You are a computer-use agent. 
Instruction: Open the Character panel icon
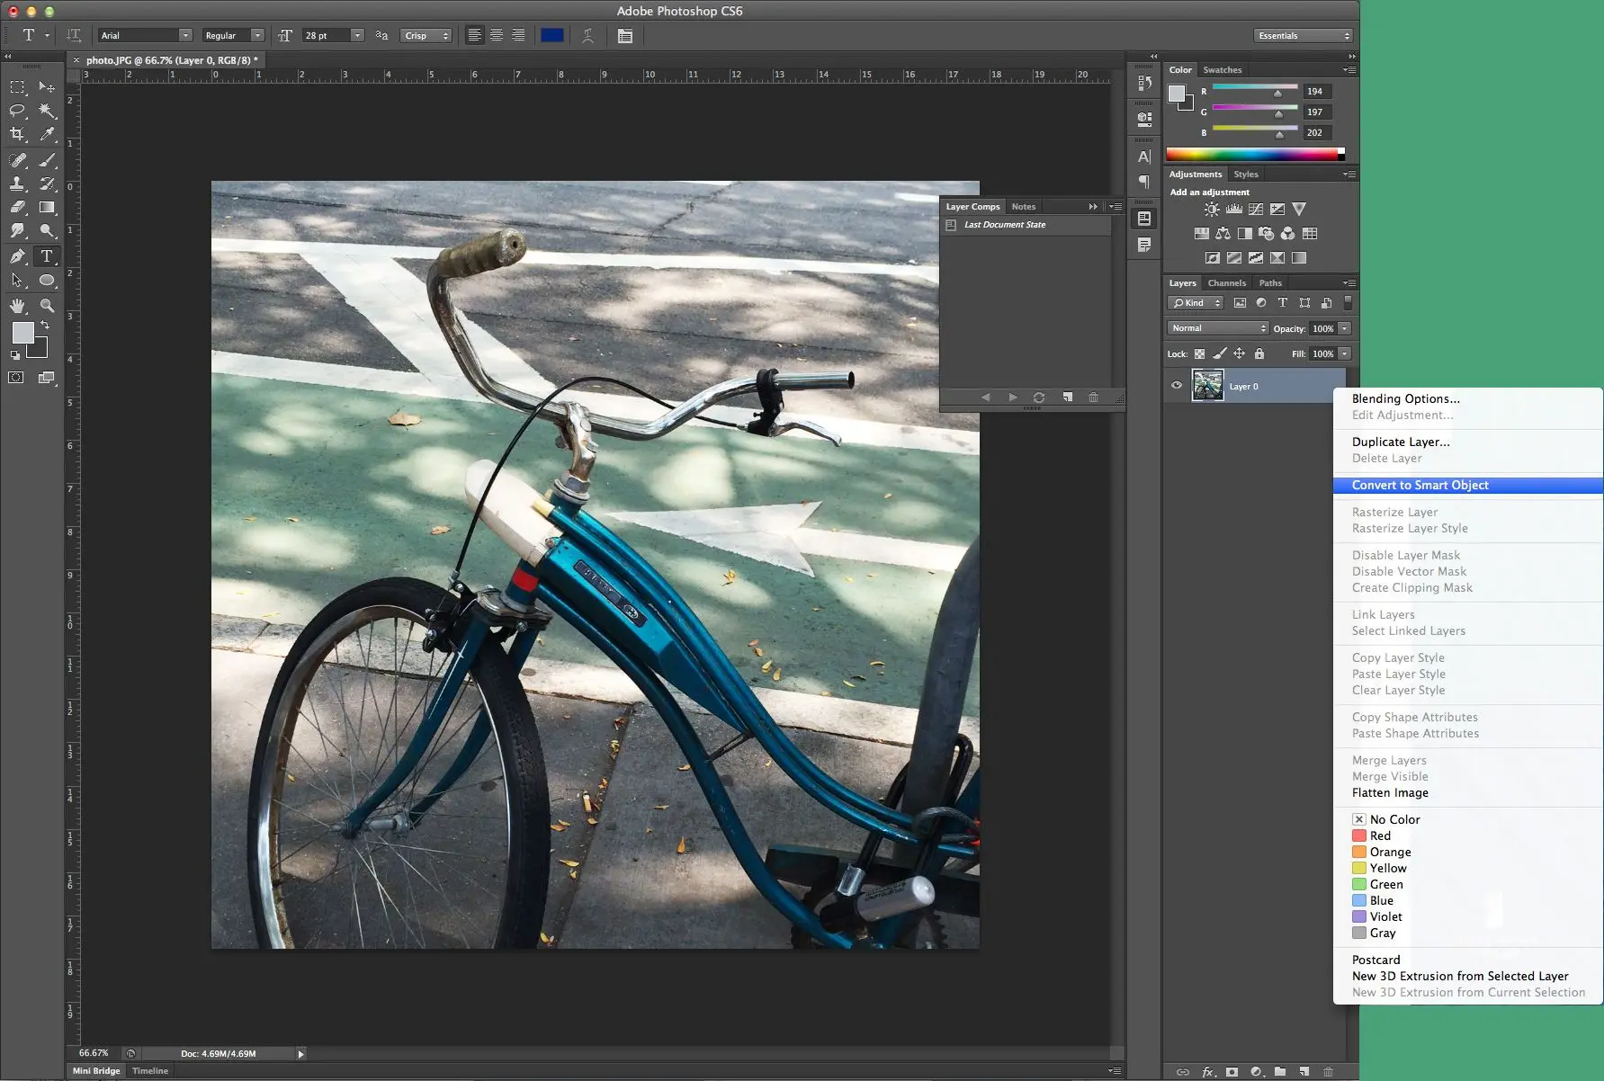point(1144,156)
